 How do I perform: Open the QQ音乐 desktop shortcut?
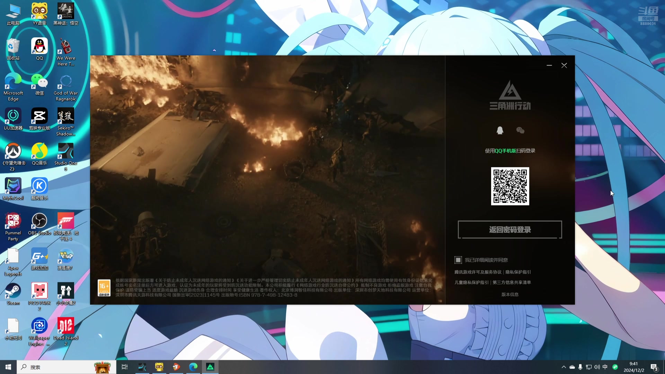point(39,154)
